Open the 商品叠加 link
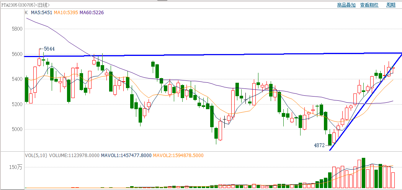Image resolution: width=402 pixels, height=190 pixels. [346, 5]
